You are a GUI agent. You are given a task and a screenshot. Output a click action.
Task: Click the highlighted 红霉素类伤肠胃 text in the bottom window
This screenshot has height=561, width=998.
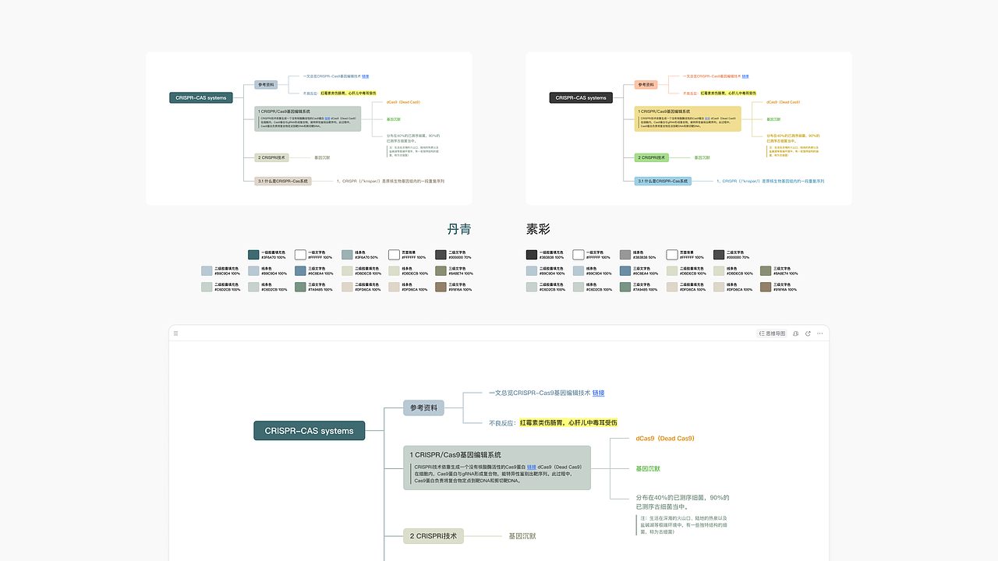(x=568, y=422)
